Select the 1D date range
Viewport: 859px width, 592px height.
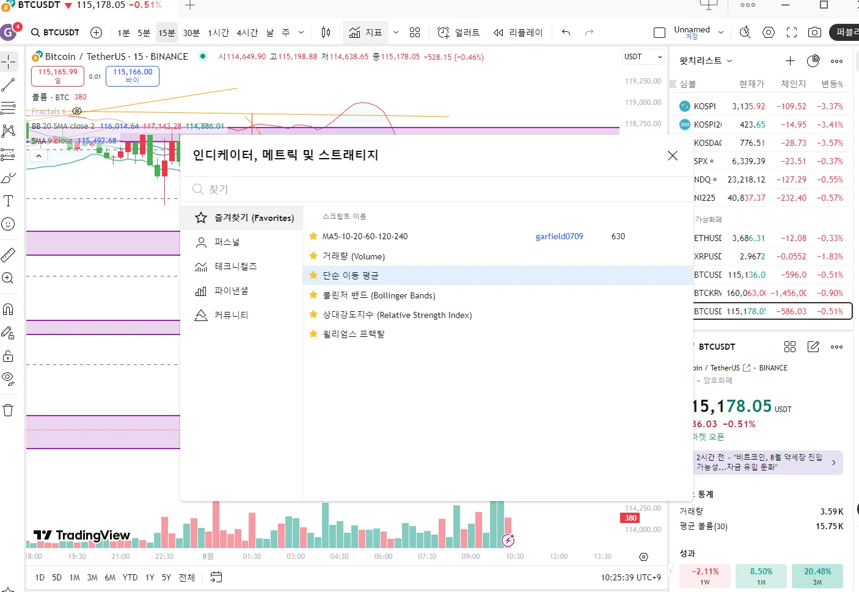coord(40,577)
